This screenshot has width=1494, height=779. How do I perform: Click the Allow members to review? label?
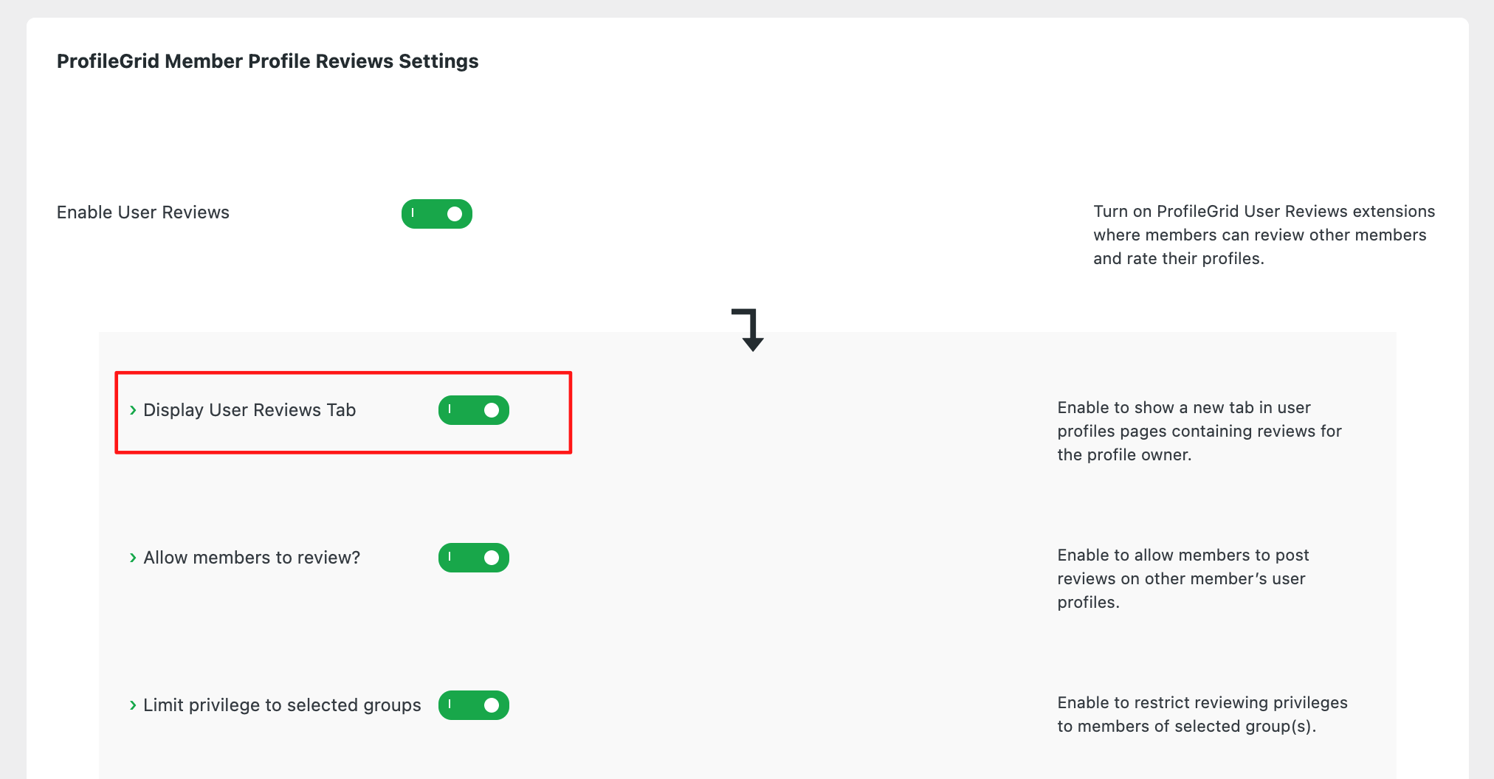252,558
